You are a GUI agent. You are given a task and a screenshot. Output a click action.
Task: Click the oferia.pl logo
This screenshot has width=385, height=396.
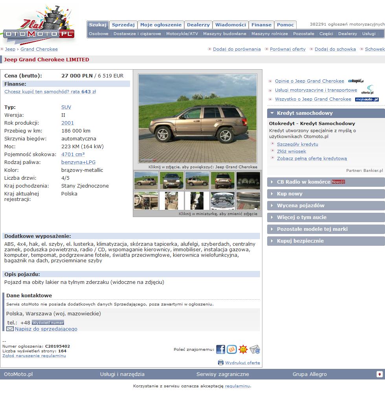point(367,90)
